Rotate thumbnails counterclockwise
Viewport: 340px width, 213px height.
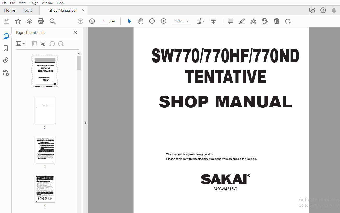click(x=52, y=44)
